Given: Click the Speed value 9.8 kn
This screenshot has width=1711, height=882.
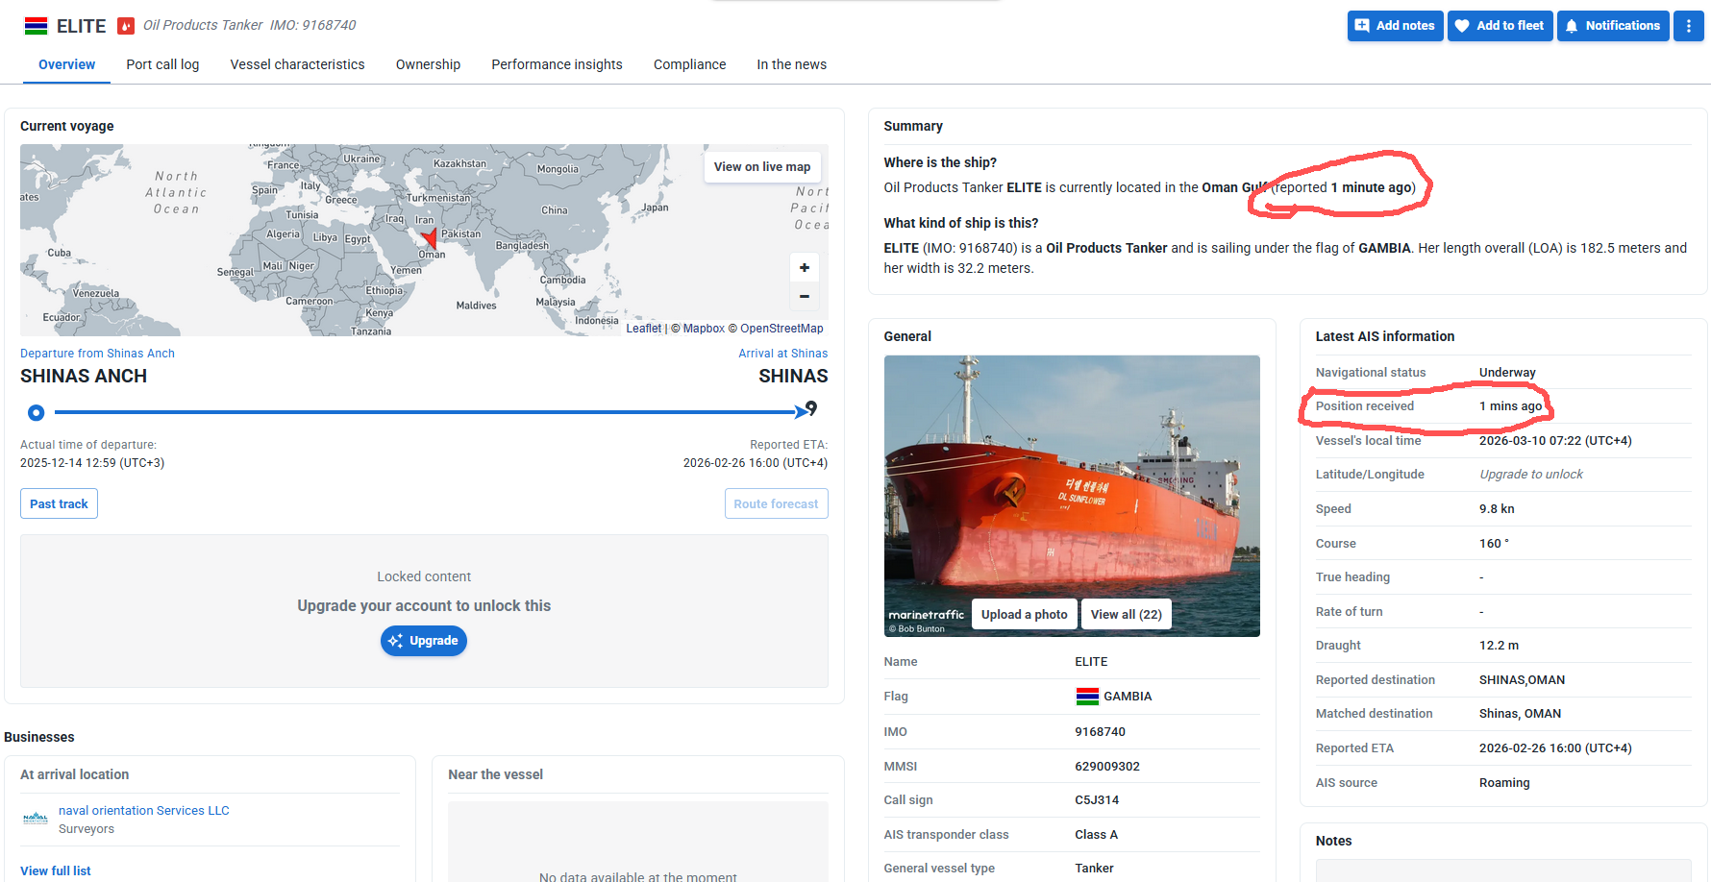Looking at the screenshot, I should pyautogui.click(x=1497, y=509).
